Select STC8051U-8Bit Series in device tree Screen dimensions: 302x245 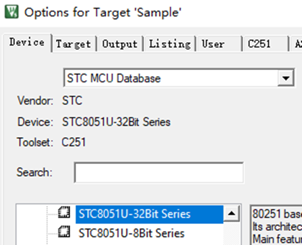coord(132,233)
